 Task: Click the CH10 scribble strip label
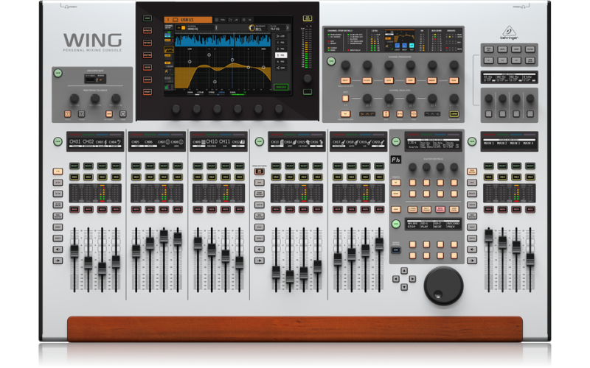[212, 142]
